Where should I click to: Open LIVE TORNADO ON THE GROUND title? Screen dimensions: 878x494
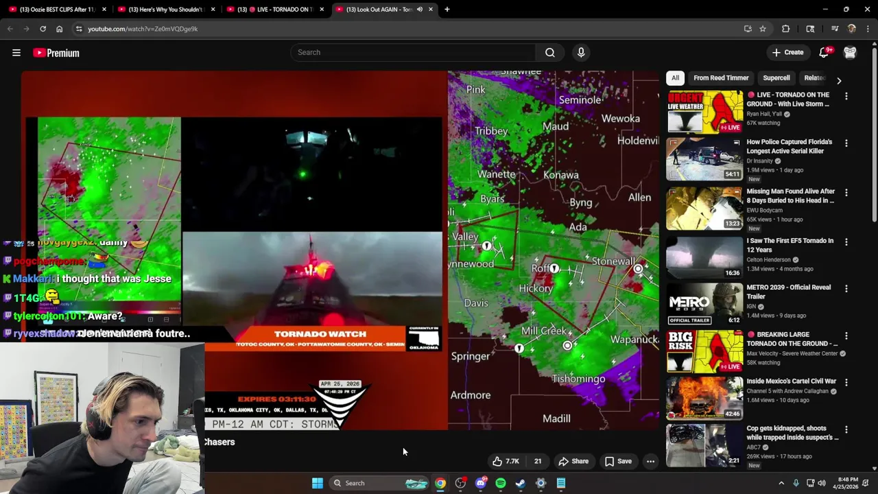[x=788, y=99]
